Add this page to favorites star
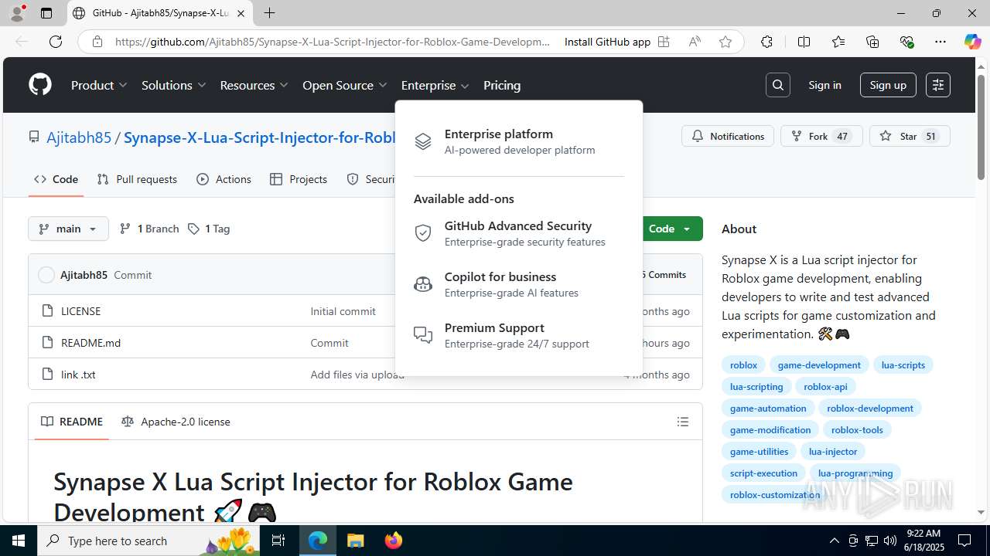 [725, 42]
